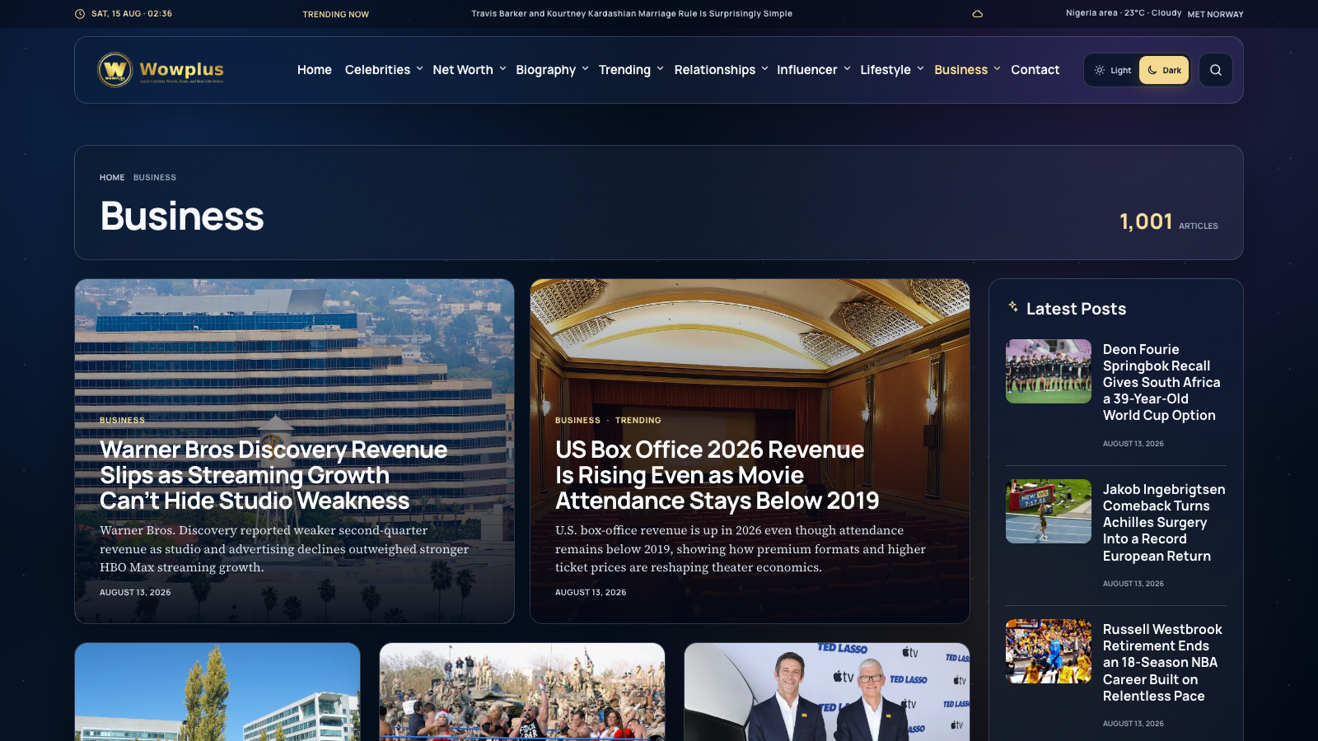Open the Lifestyle menu item

click(886, 70)
